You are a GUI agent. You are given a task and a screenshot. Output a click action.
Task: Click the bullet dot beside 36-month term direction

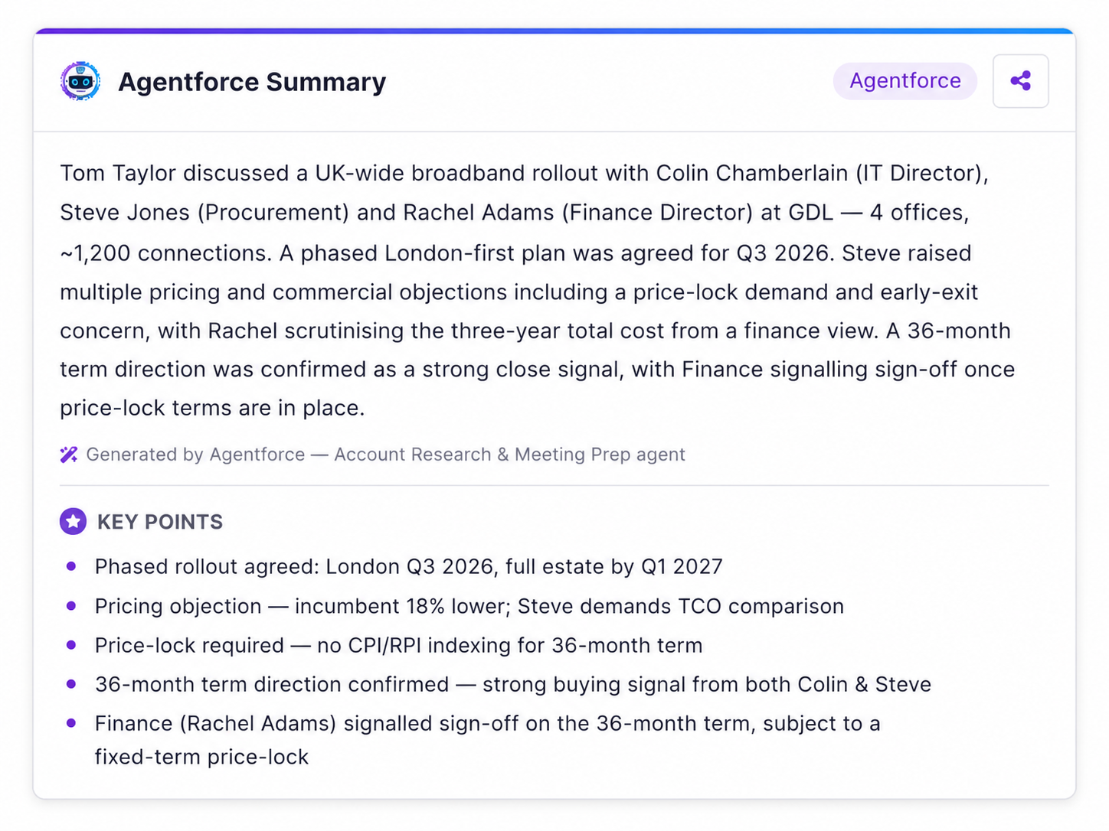[x=71, y=683]
